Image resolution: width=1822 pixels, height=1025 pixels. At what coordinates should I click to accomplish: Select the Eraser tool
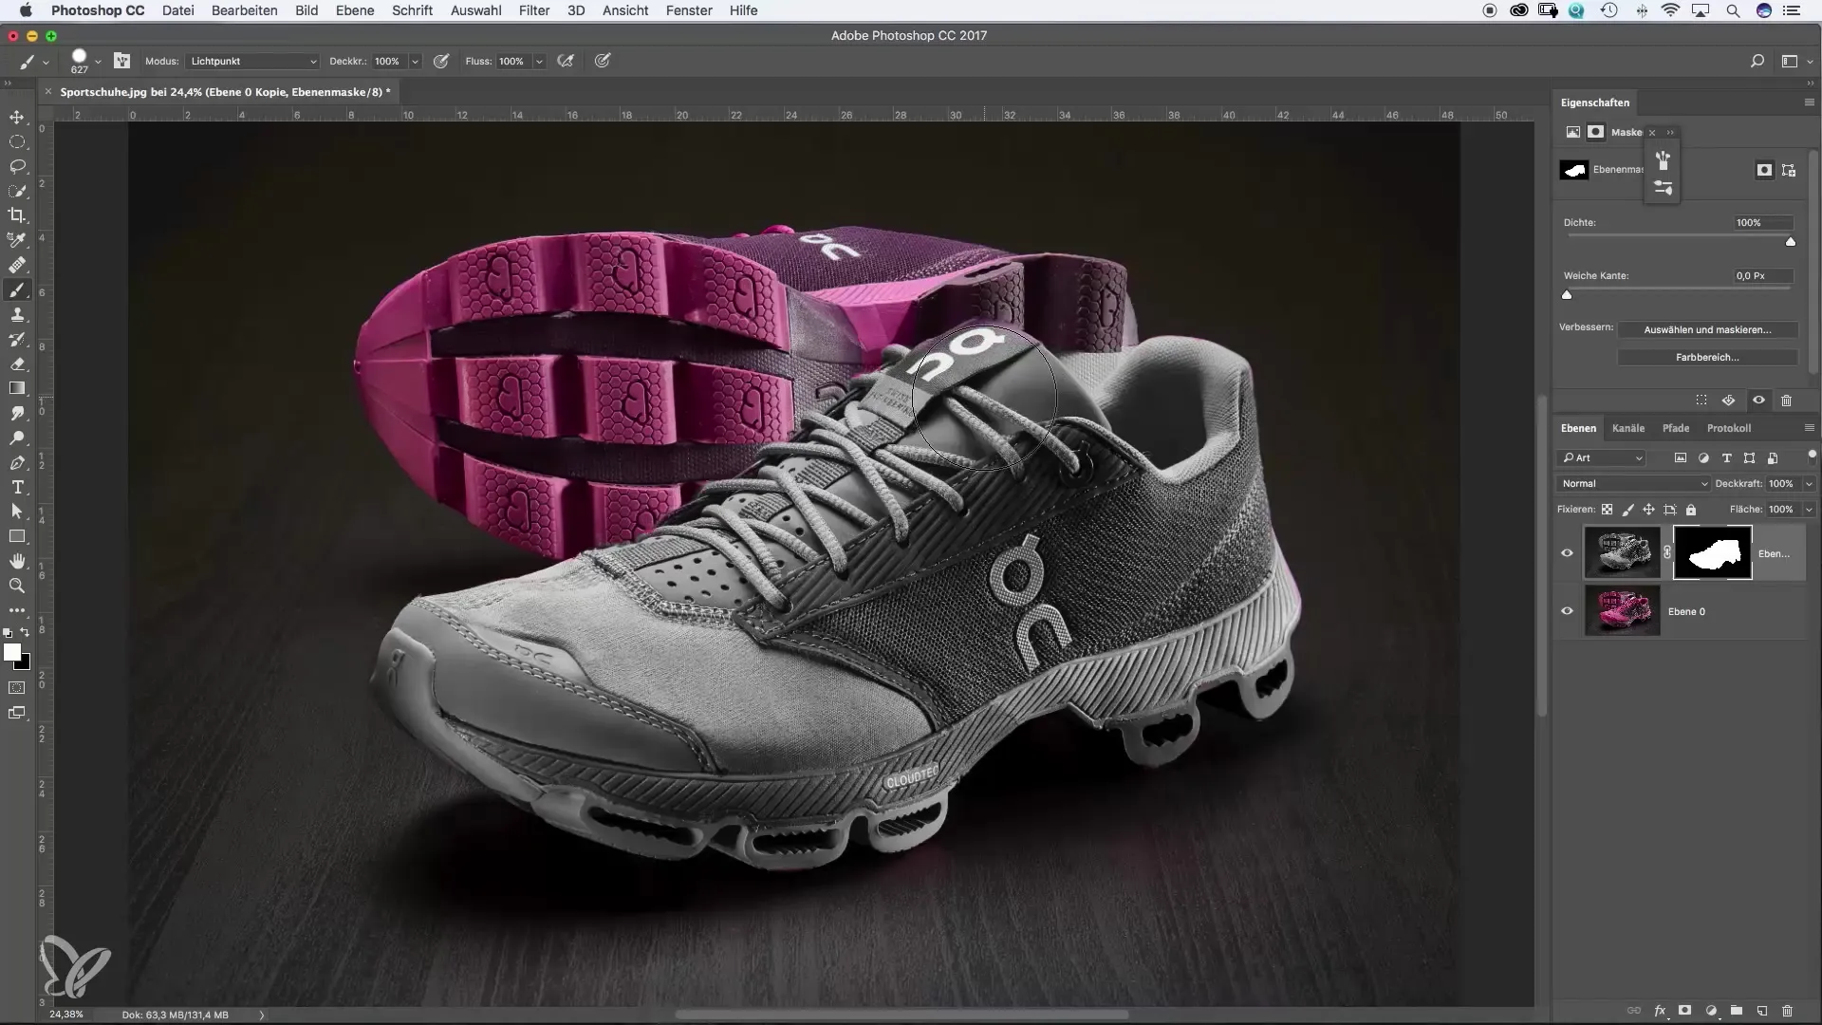[x=17, y=364]
